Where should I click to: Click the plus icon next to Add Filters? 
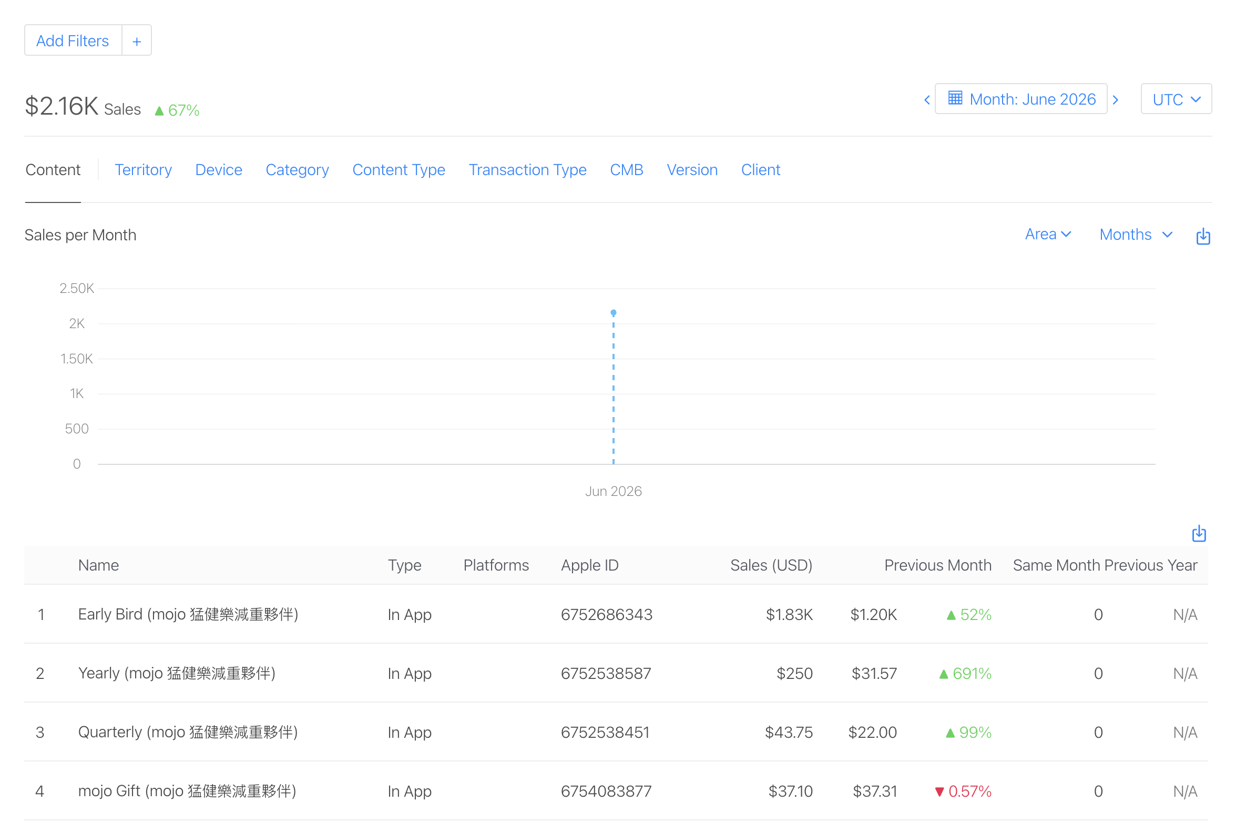point(137,41)
